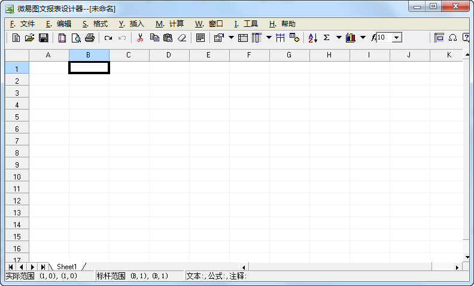Open print preview with the magnifier page icon
Screen dimensions: 474x286
(x=76, y=38)
